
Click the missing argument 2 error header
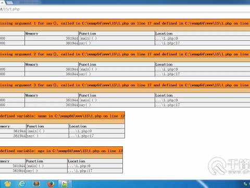125,54
